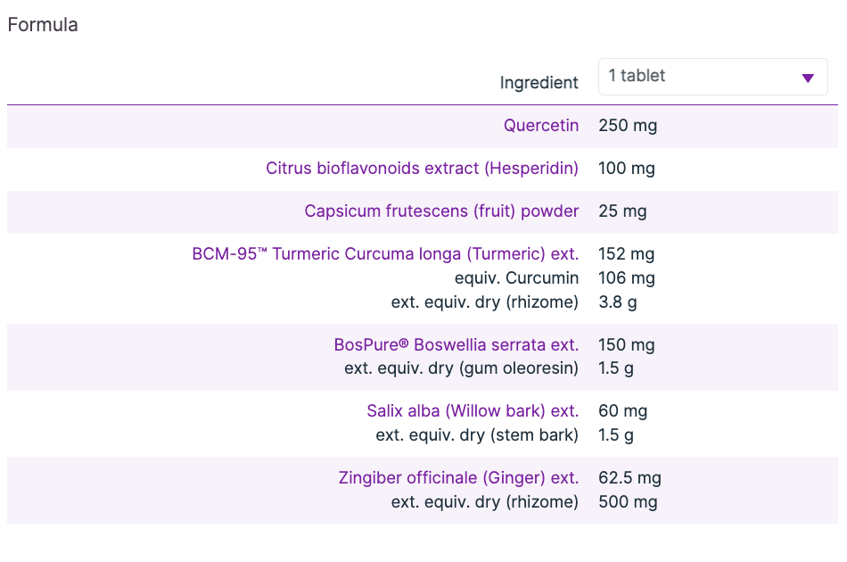Screen dimensions: 847x562
Task: Visit the BosPure Boswellia serrata ext. link
Action: [456, 345]
